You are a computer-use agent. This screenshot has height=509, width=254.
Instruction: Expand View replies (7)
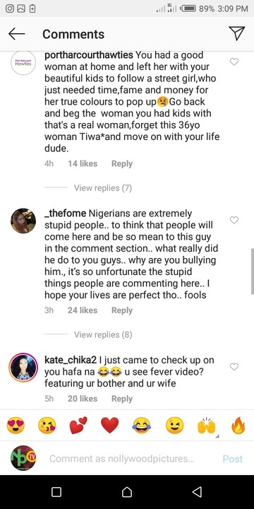tap(103, 187)
